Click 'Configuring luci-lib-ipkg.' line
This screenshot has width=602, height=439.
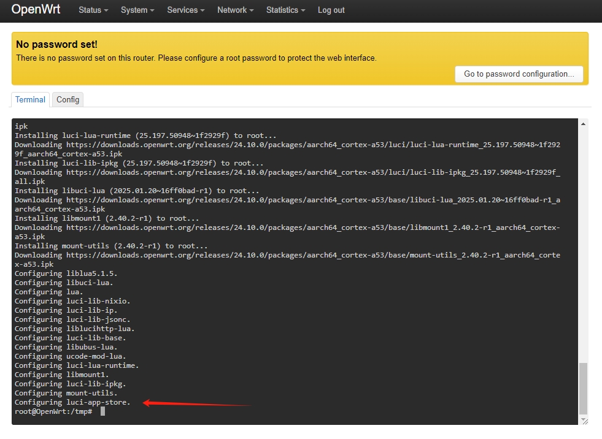70,384
